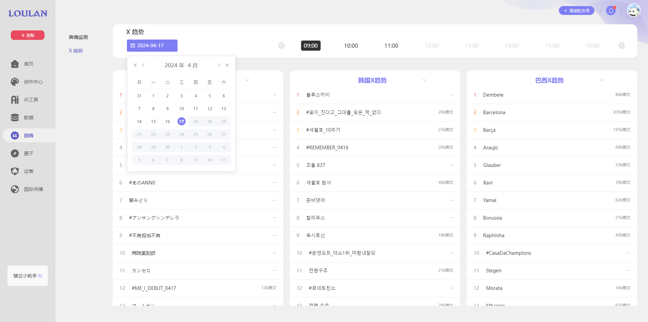Open the AI工具 icon

15,100
